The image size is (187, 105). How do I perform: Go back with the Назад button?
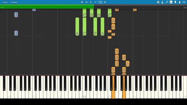[5, 2]
